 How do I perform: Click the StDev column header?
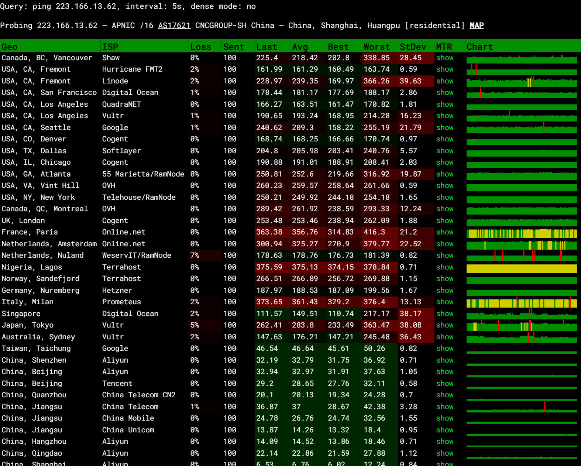[413, 47]
